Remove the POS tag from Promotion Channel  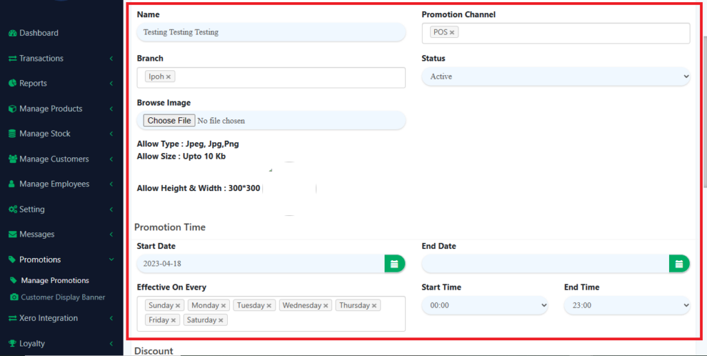click(452, 32)
